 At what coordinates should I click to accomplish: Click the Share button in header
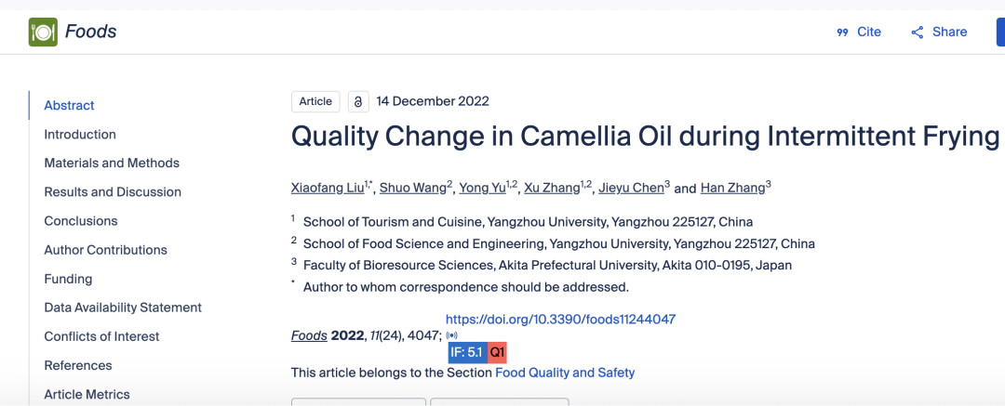[938, 32]
